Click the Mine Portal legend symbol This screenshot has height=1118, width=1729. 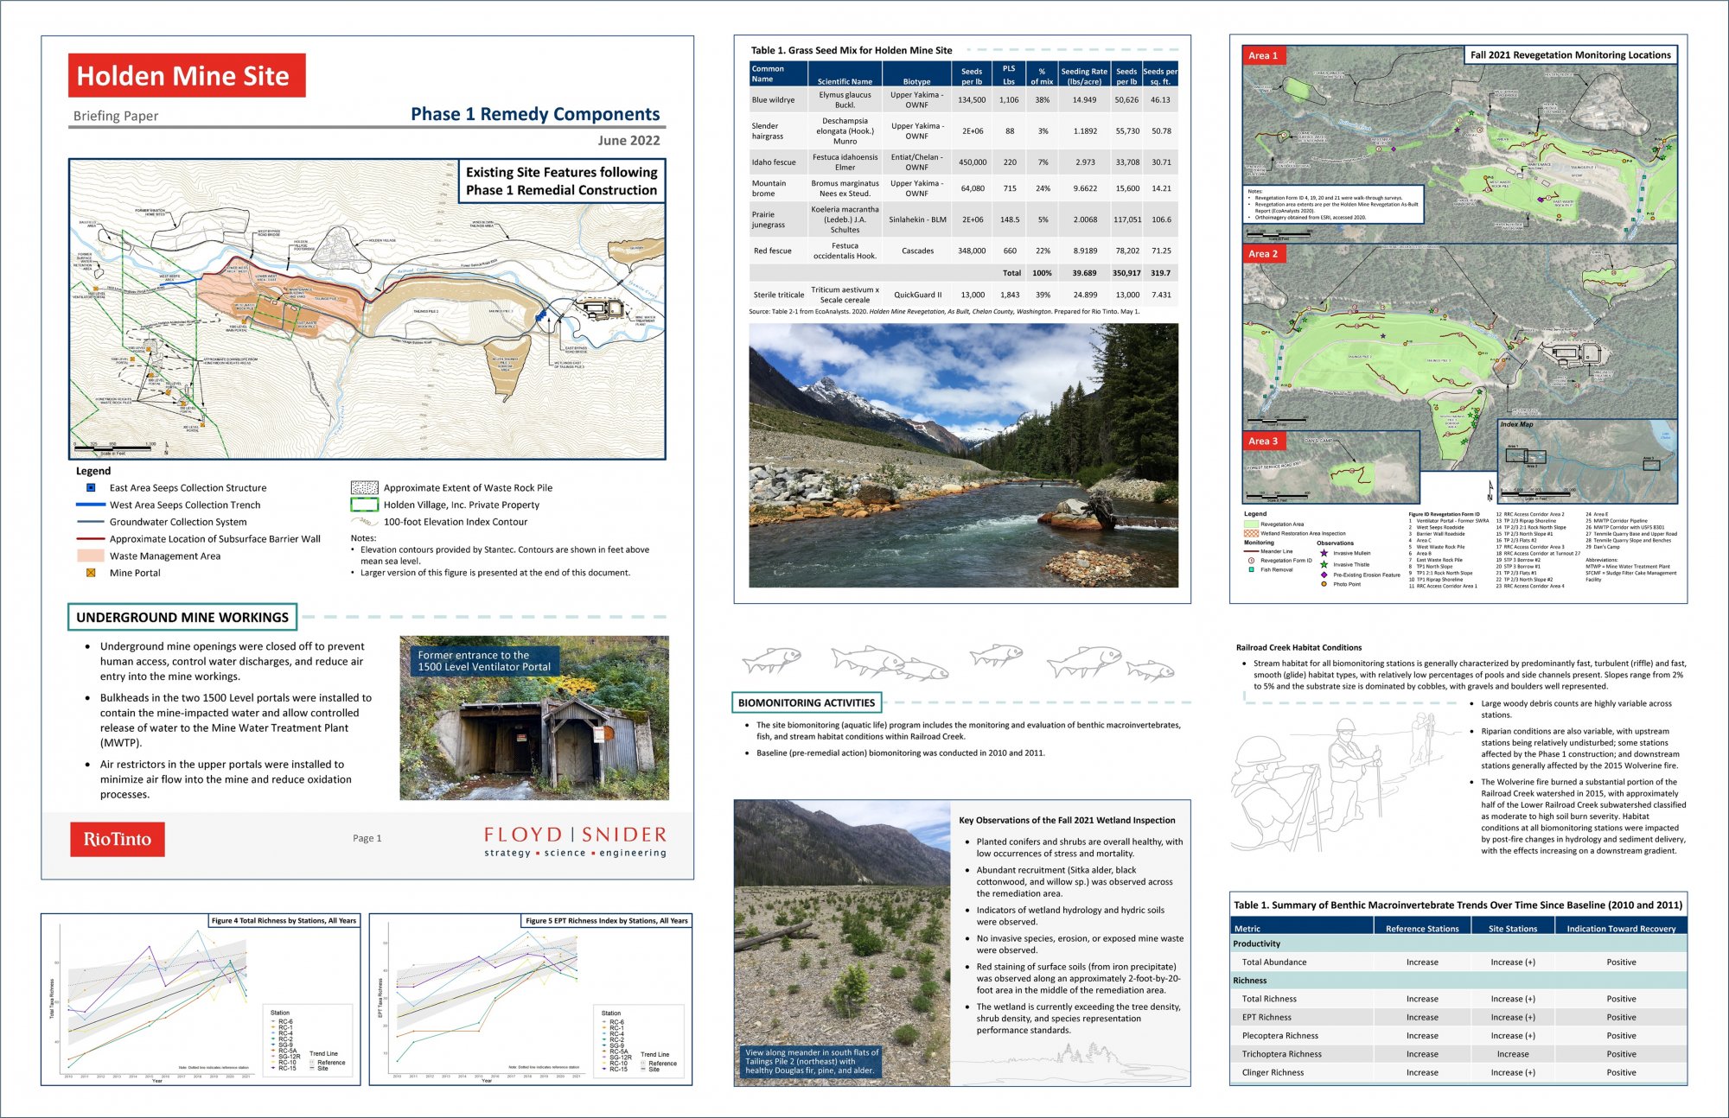click(91, 573)
